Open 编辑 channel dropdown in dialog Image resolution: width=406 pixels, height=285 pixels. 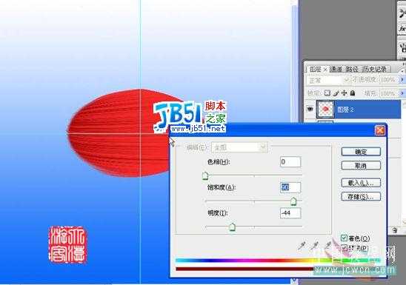[x=239, y=147]
